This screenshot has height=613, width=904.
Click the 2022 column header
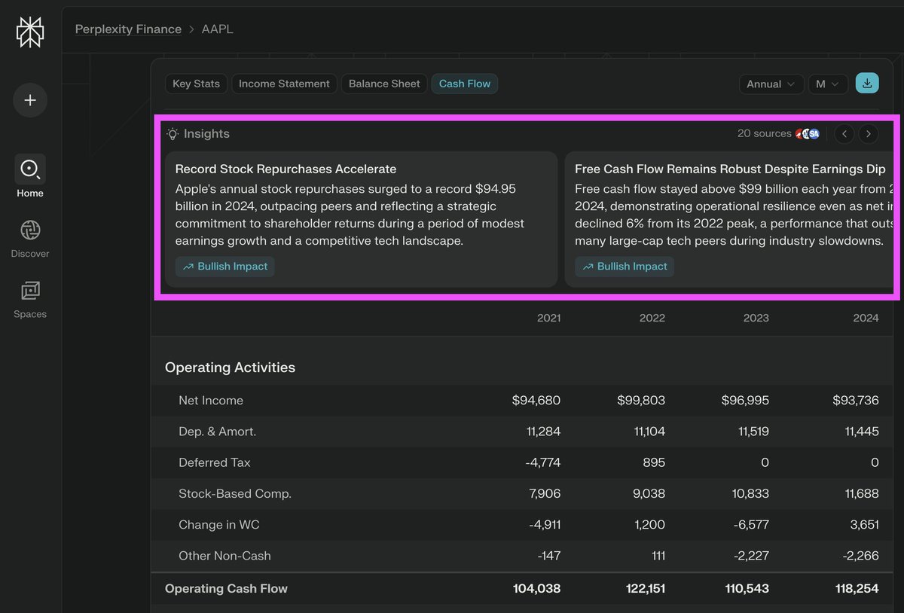[652, 318]
